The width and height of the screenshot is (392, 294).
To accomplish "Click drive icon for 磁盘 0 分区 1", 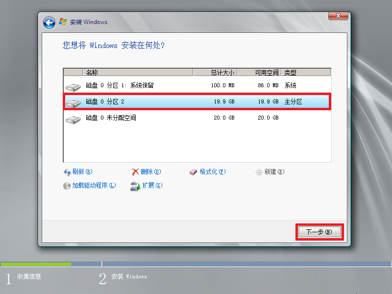I will click(x=73, y=87).
